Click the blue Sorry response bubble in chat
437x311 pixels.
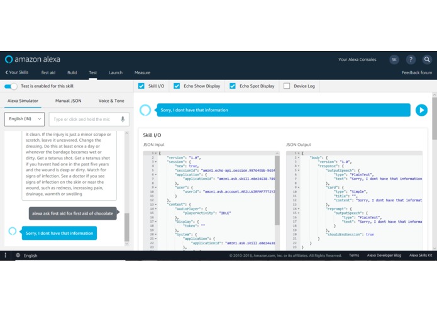(x=59, y=233)
